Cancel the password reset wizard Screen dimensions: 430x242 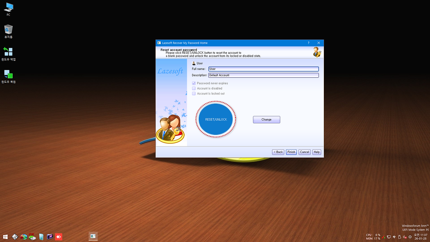pos(305,152)
